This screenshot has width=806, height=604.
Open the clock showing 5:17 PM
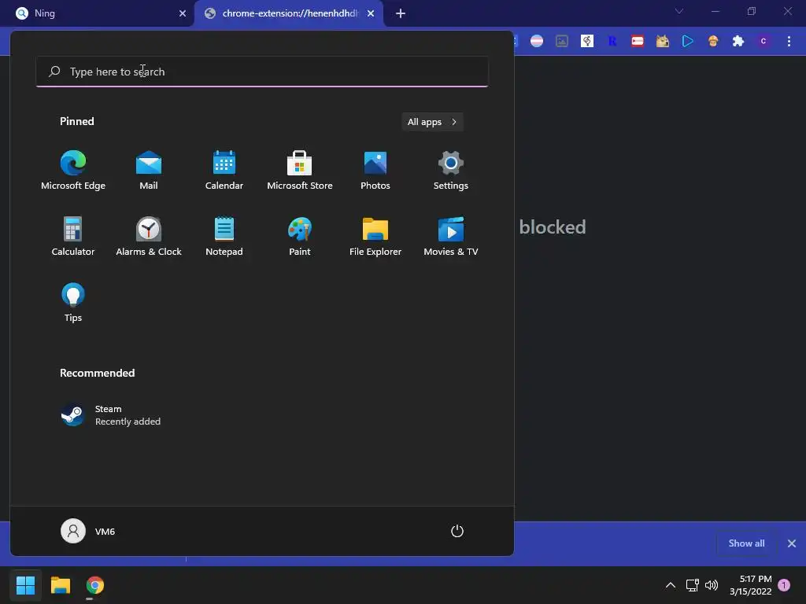[x=750, y=585]
